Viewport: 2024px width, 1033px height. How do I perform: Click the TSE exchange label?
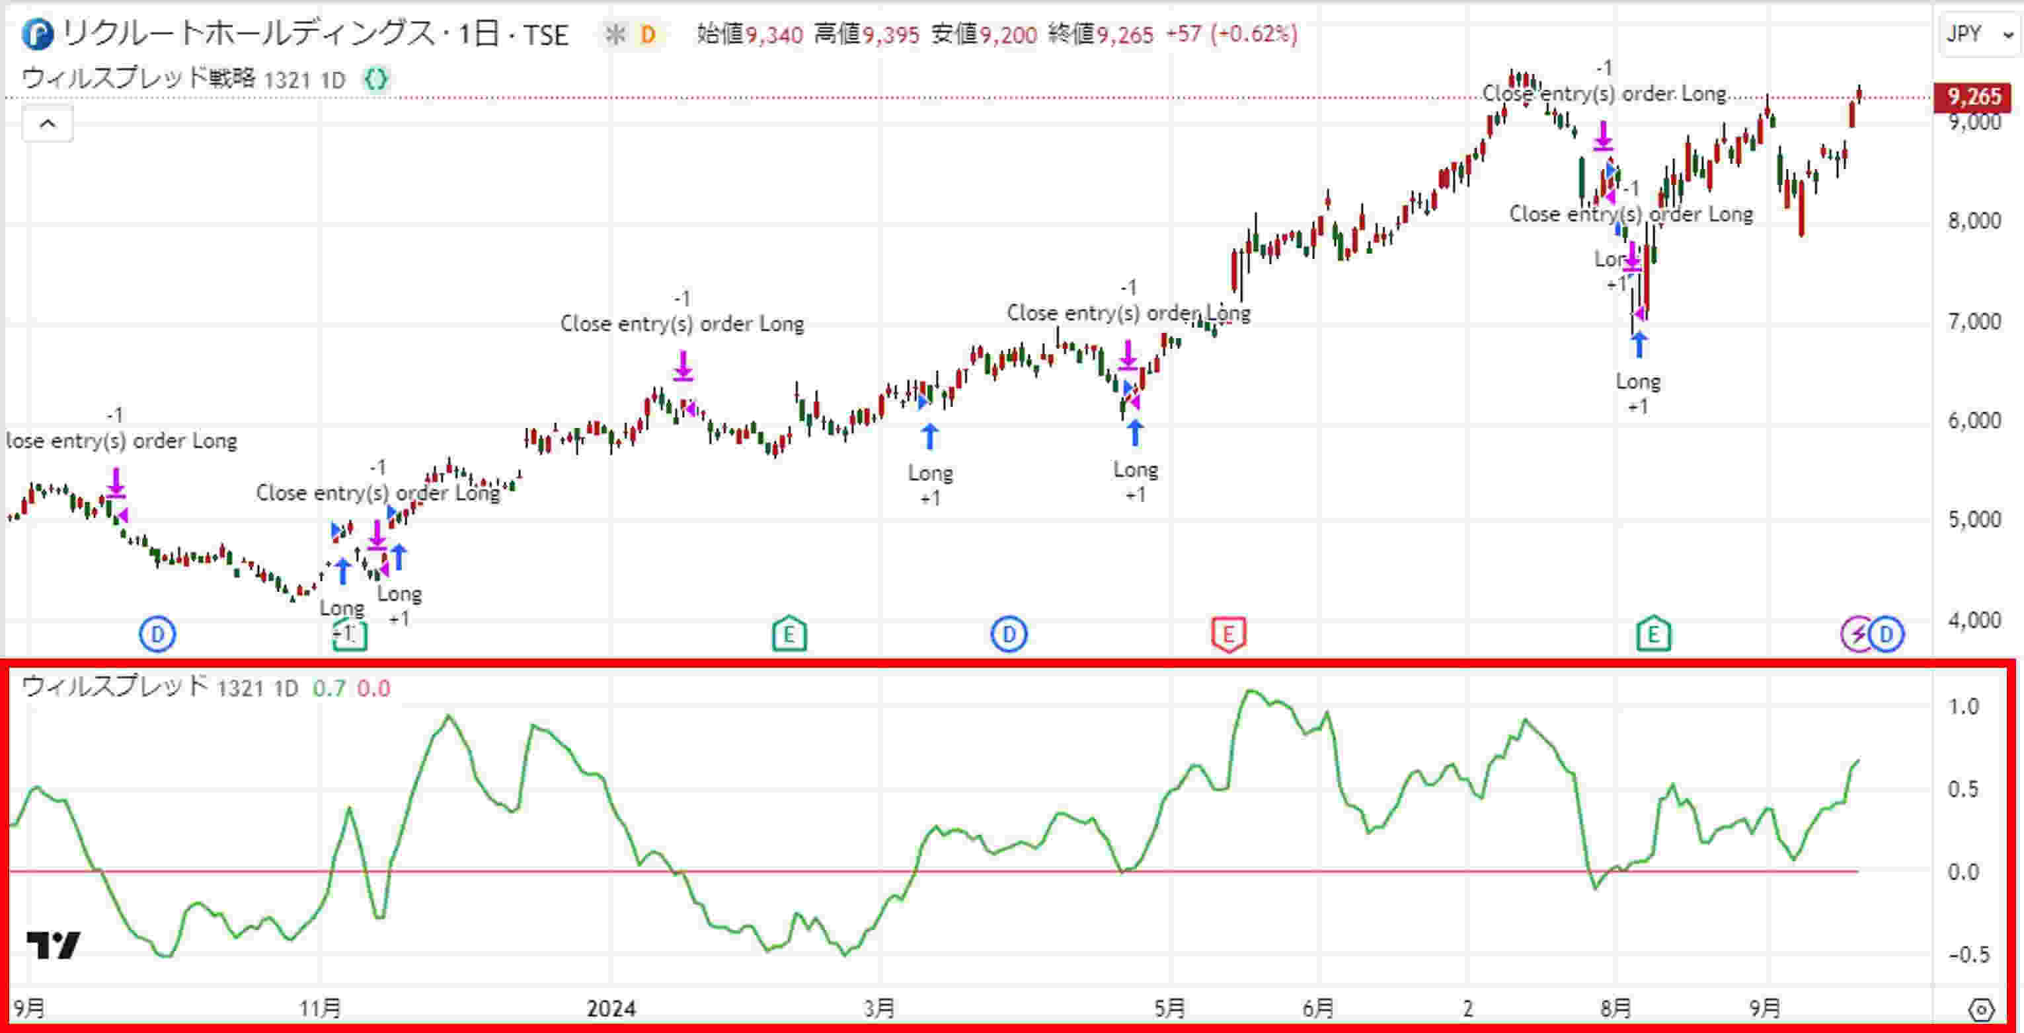pyautogui.click(x=546, y=34)
